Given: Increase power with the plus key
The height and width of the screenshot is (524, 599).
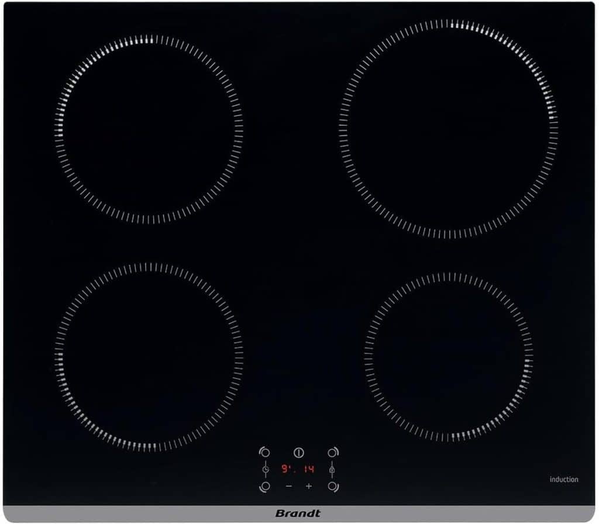Looking at the screenshot, I should [x=309, y=487].
